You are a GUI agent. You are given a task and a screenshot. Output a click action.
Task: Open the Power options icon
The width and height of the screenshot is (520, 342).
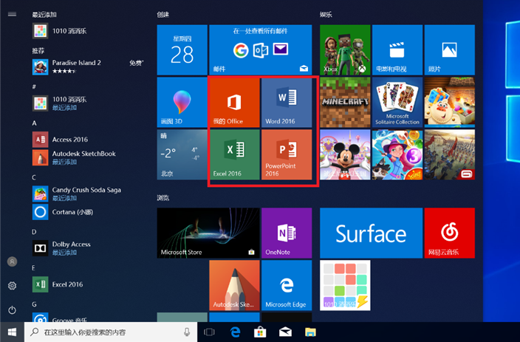13,310
